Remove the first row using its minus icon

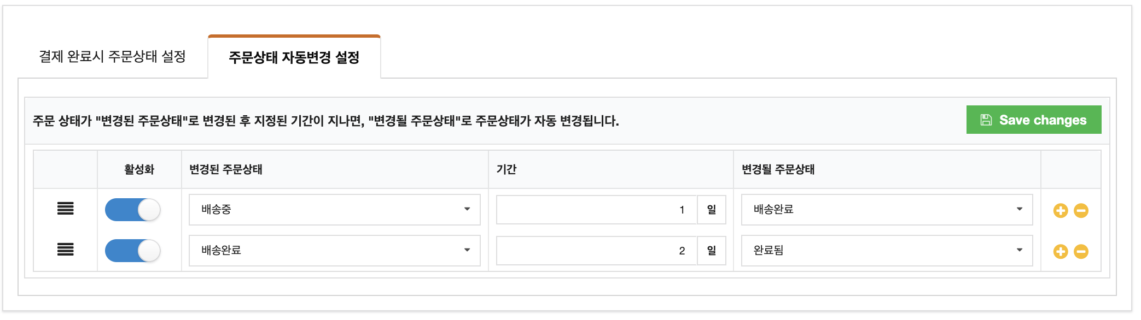[1081, 211]
